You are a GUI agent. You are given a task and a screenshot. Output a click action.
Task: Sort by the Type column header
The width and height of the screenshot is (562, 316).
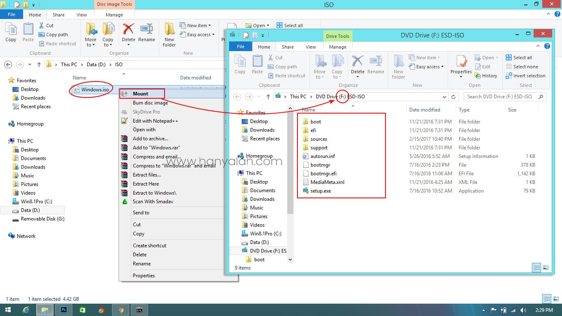(x=464, y=110)
